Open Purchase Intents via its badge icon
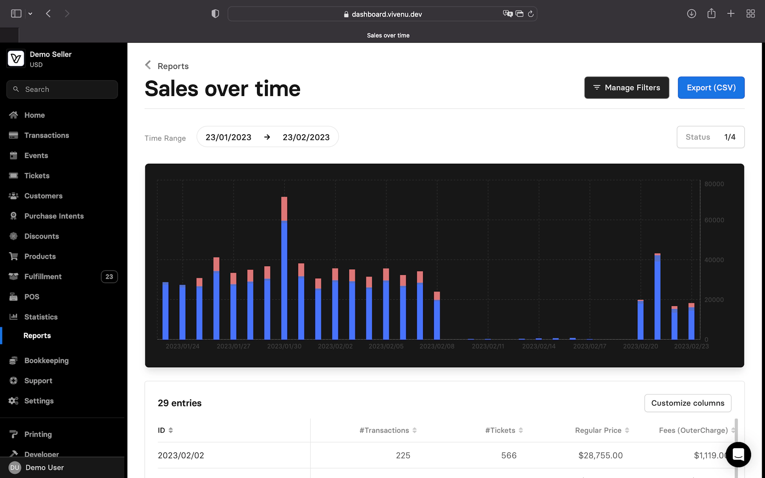Image resolution: width=765 pixels, height=478 pixels. [x=14, y=216]
